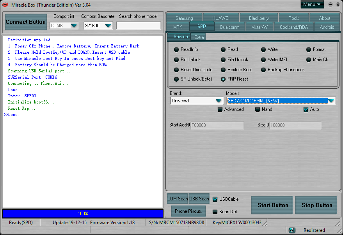Select the SP Unlock(Beta) option
Image resolution: width=343 pixels, height=235 pixels.
point(193,79)
